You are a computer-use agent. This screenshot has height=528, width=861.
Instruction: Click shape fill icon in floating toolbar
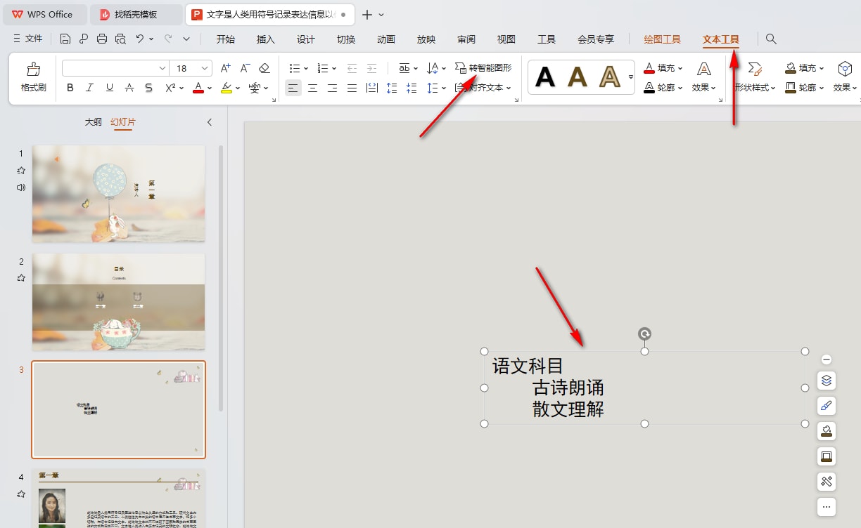coord(827,430)
